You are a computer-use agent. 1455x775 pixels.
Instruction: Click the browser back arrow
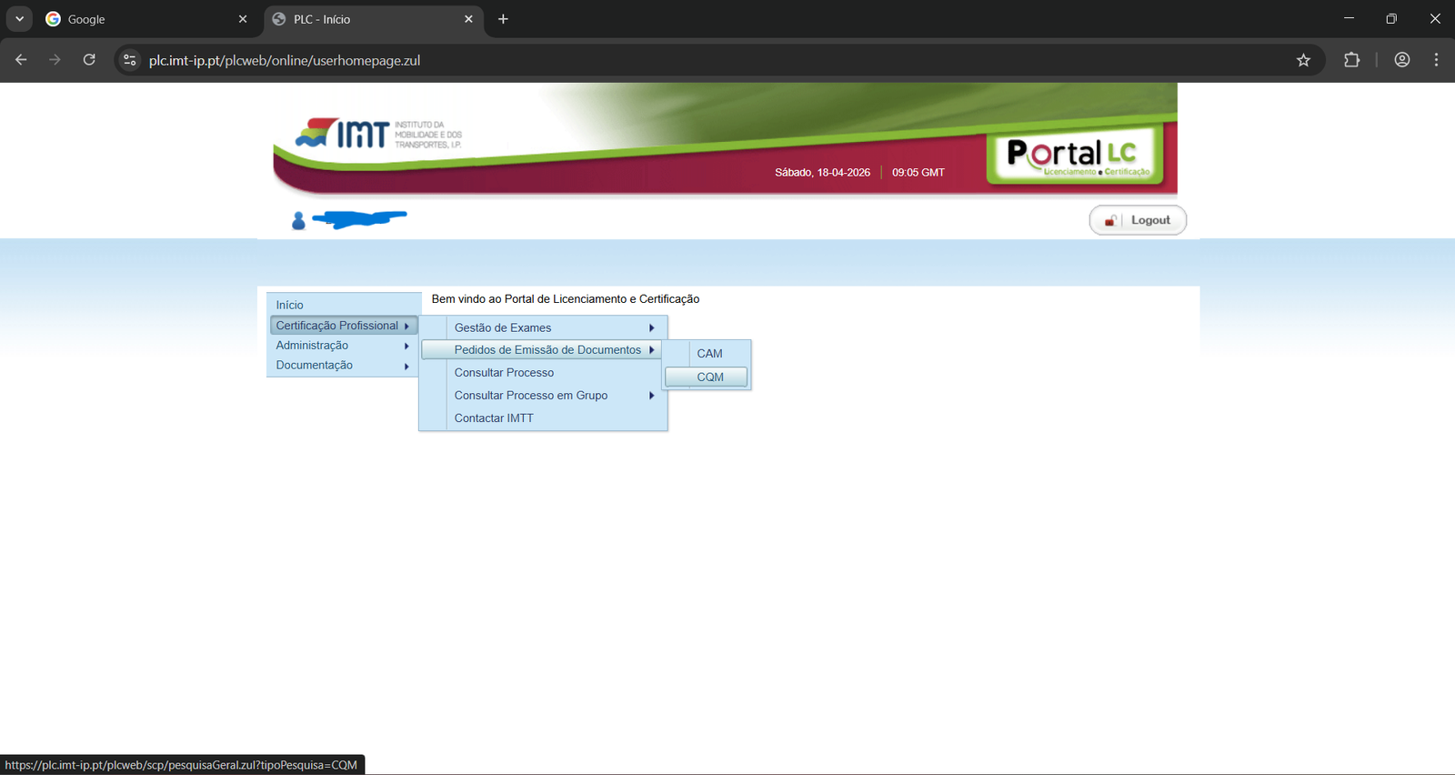point(21,60)
